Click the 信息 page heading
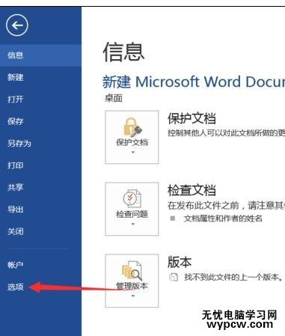Screen dimensions: 285x336 point(123,52)
